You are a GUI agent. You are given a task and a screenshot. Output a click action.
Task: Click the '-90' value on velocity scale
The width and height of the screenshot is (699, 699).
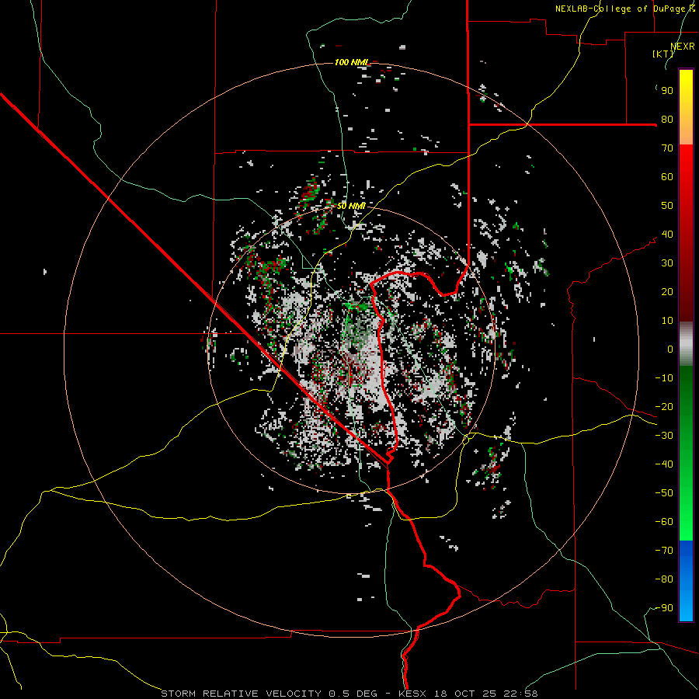pos(664,608)
